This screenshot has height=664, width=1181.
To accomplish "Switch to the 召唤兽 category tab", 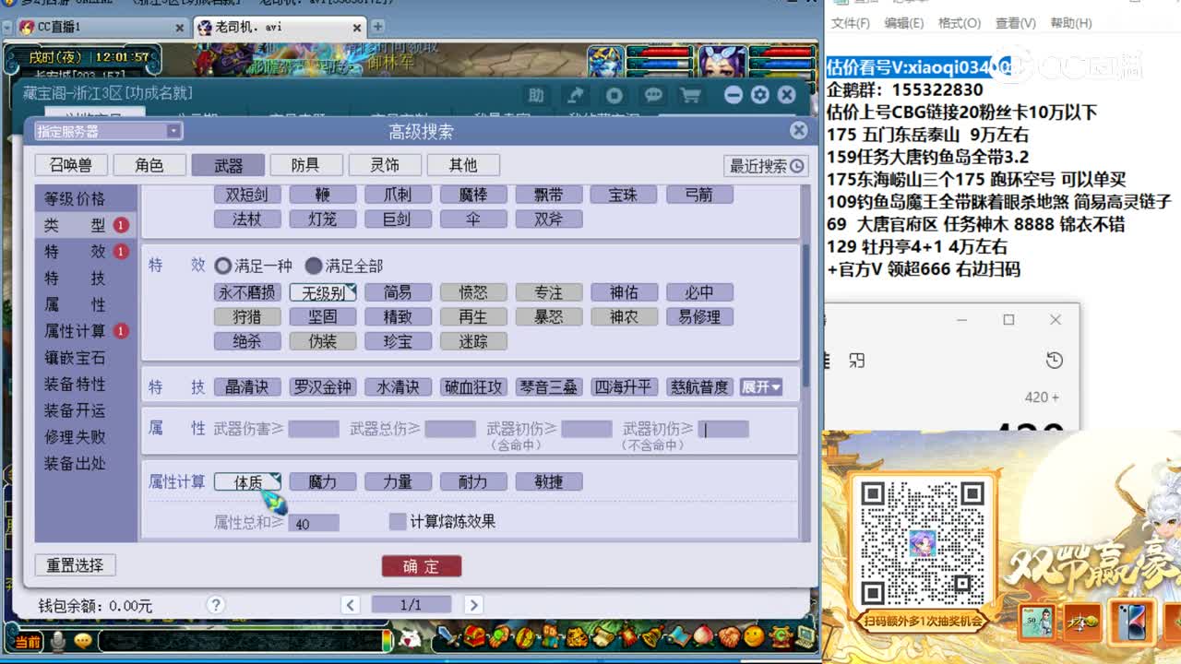I will point(71,165).
